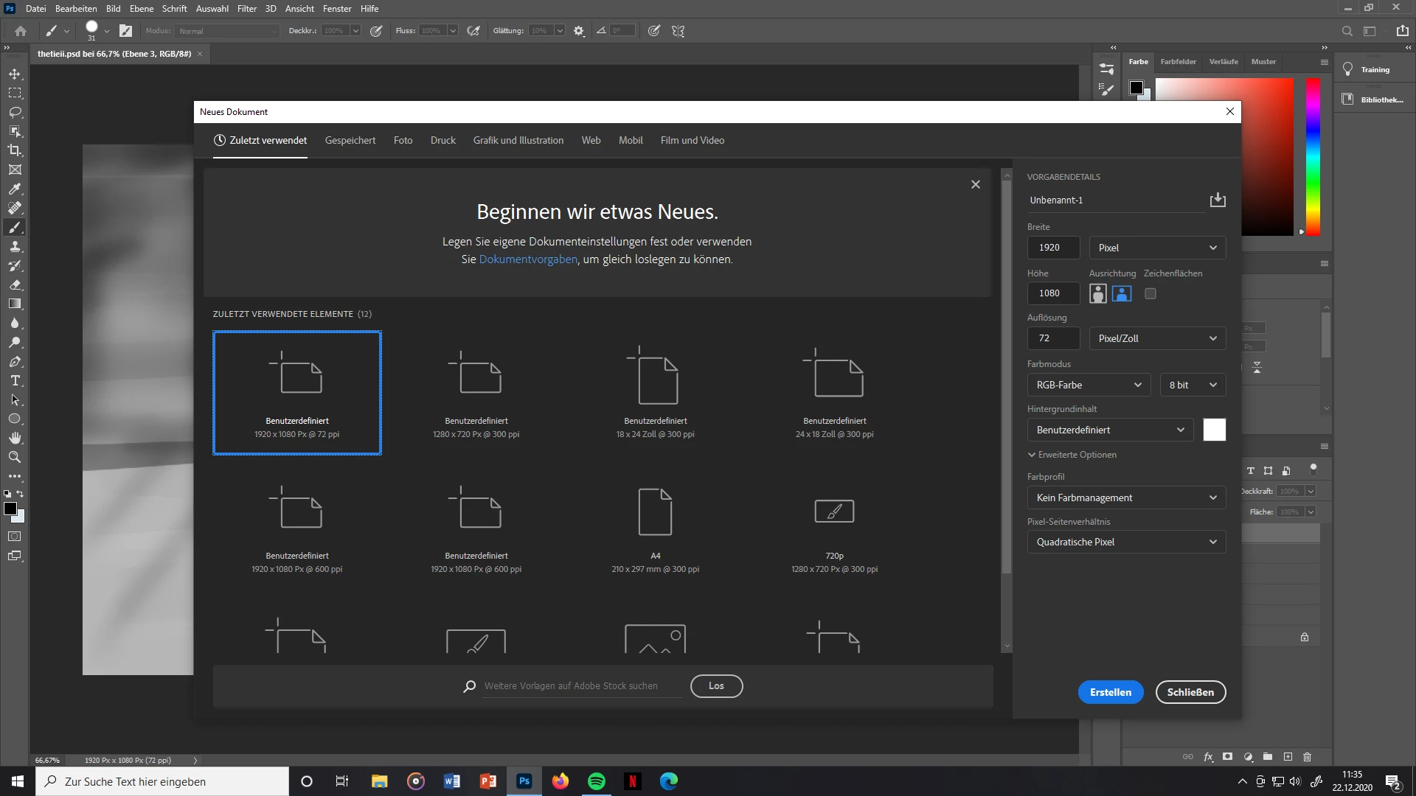The image size is (1416, 796).
Task: Follow the Dokumentvorgaben link
Action: [528, 259]
